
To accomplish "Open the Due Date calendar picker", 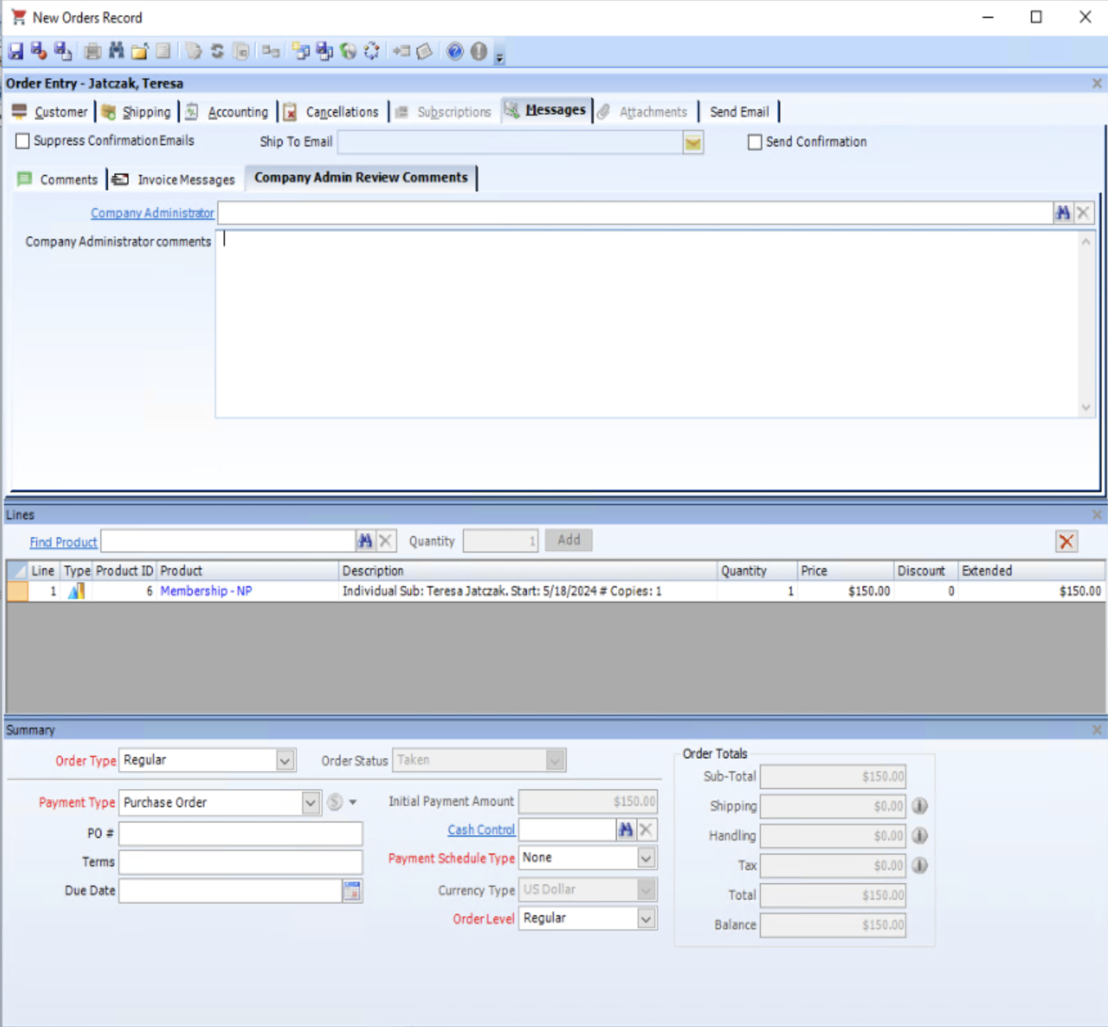I will (352, 891).
